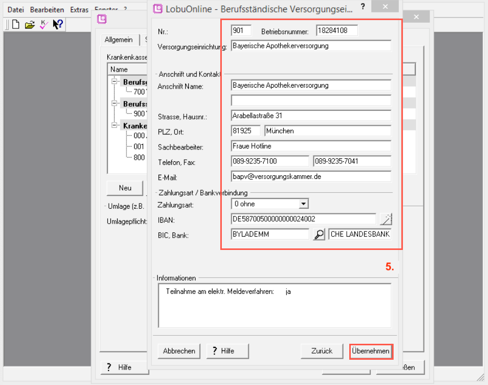Click the purple icon of background dialog
Screen dimensions: 488x385
(102, 19)
